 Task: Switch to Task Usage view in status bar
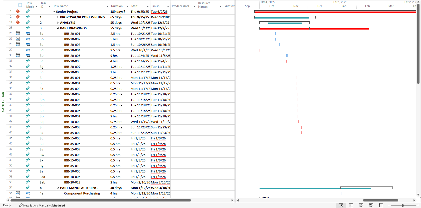[x=351, y=205]
